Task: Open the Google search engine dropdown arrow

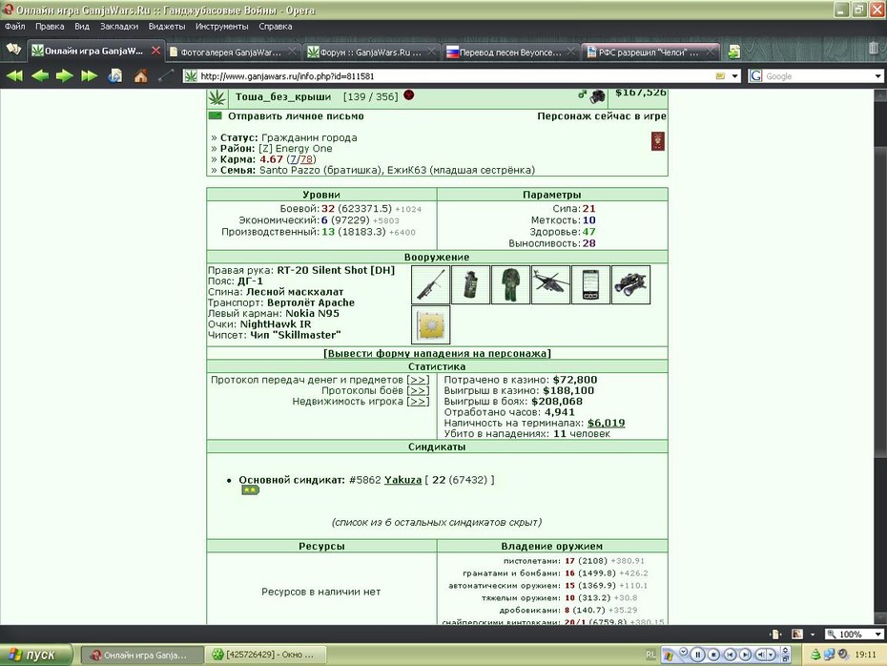Action: pyautogui.click(x=878, y=75)
